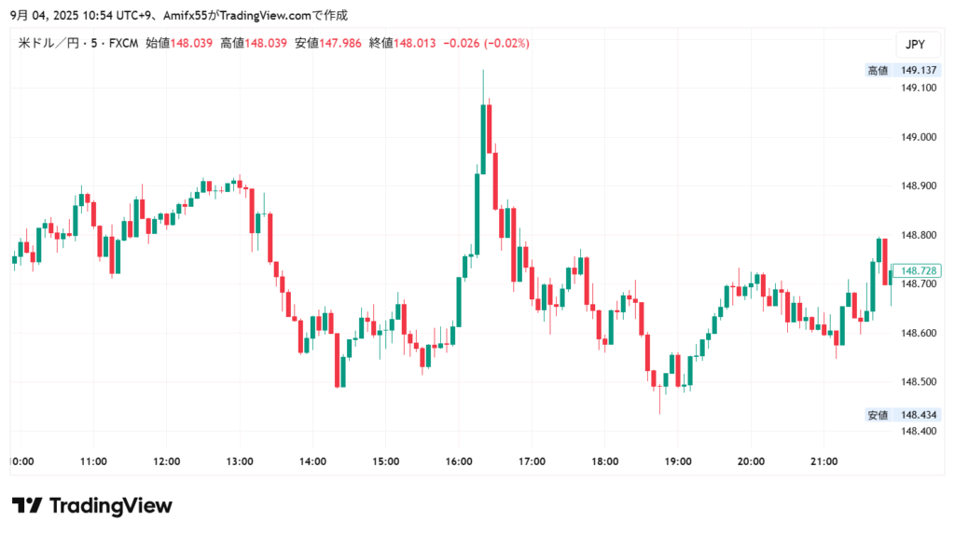Click the −0.026 (−0.02%) change value

tap(486, 43)
